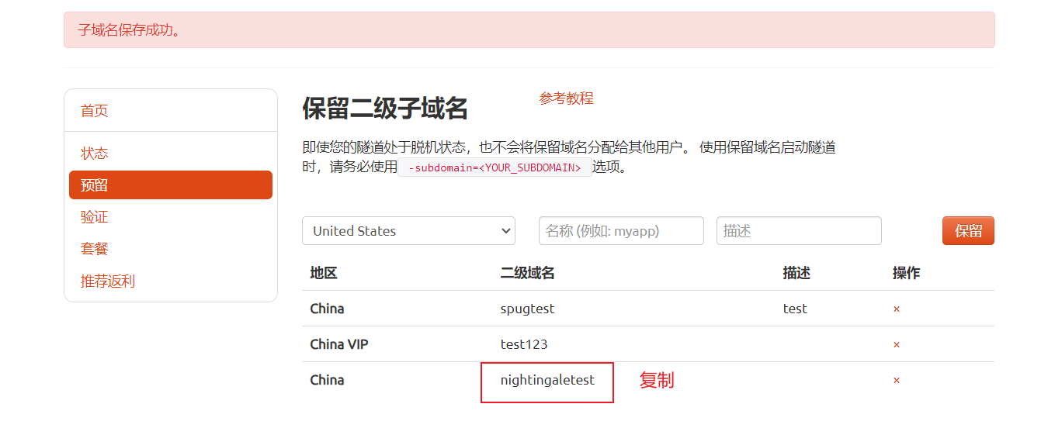Open the United States region dropdown

click(x=408, y=231)
